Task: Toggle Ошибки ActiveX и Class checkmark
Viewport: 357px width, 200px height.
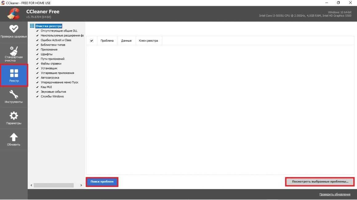Action: point(37,40)
